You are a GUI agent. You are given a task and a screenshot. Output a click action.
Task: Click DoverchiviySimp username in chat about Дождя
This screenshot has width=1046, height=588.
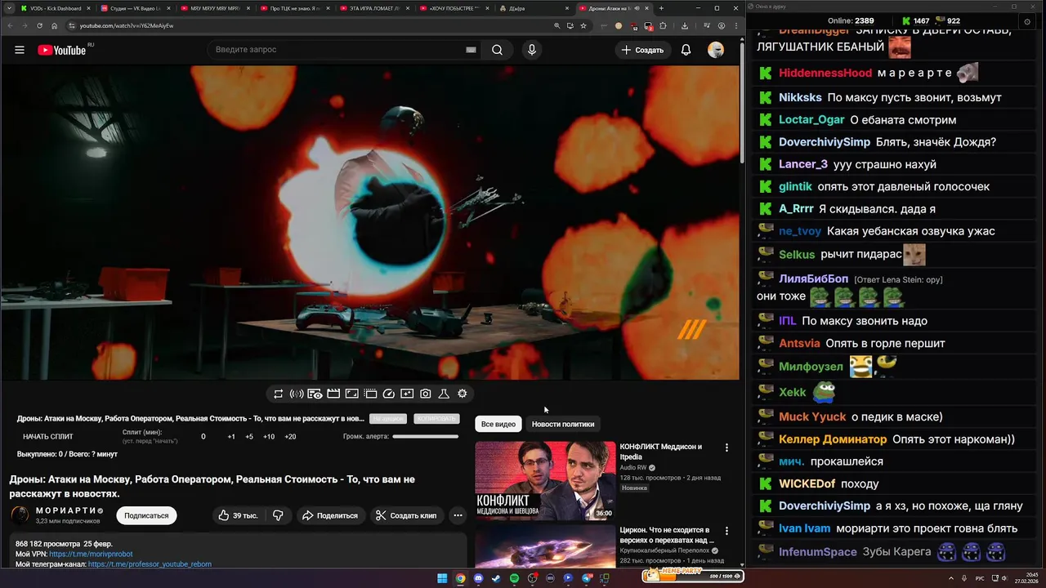click(x=824, y=142)
